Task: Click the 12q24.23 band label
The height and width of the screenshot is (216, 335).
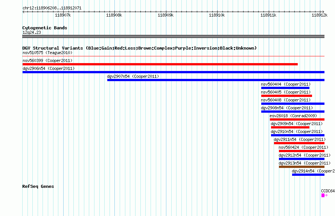Action: [x=32, y=32]
